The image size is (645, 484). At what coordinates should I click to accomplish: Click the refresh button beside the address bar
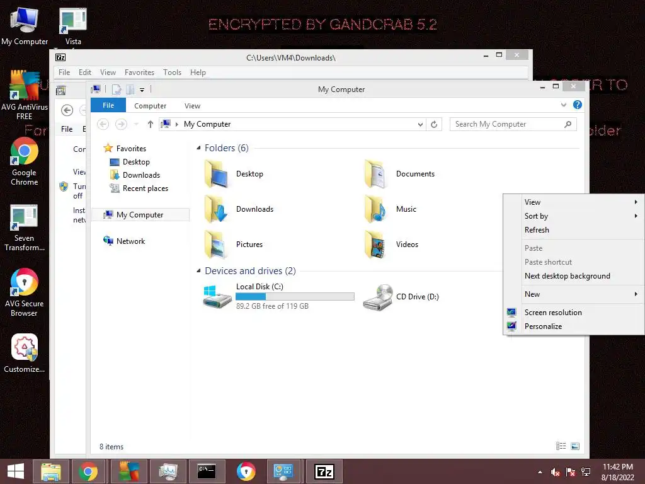(x=434, y=124)
